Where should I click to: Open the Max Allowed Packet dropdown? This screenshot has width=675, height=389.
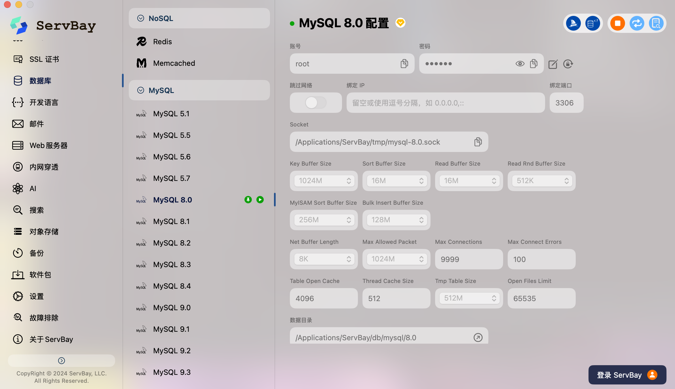point(397,259)
